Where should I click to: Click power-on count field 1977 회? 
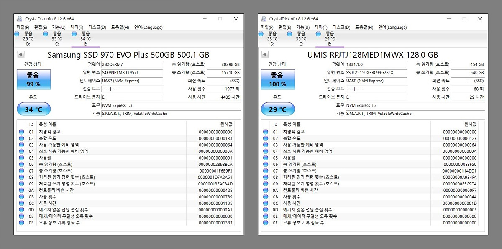(224, 89)
